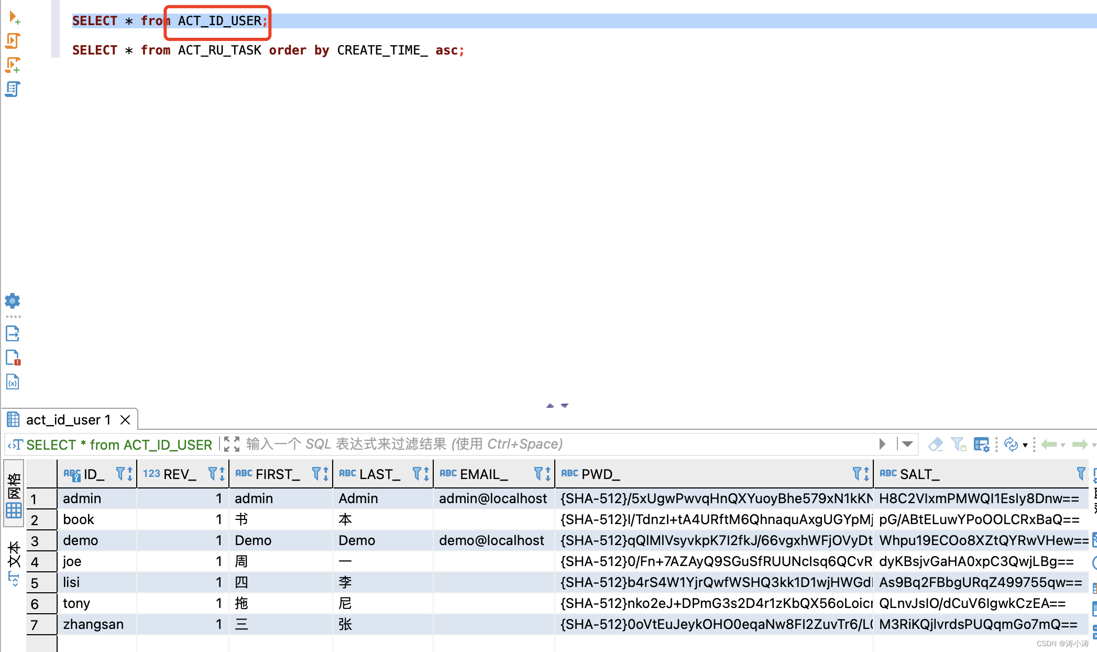The height and width of the screenshot is (652, 1097).
Task: Click the 'tony' ID cell
Action: (x=97, y=603)
